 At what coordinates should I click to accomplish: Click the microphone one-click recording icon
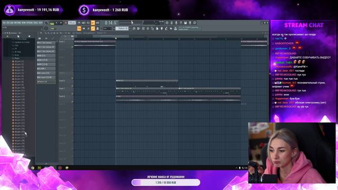(176, 23)
